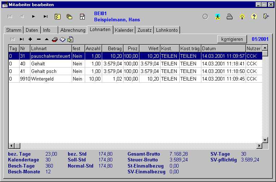Click the printer icon in toolbar
Screen dimensions: 276x182
click(229, 17)
